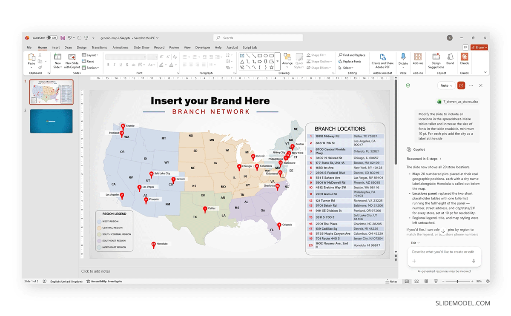511x316 pixels.
Task: Switch to the Slide Show tab
Action: click(x=141, y=48)
